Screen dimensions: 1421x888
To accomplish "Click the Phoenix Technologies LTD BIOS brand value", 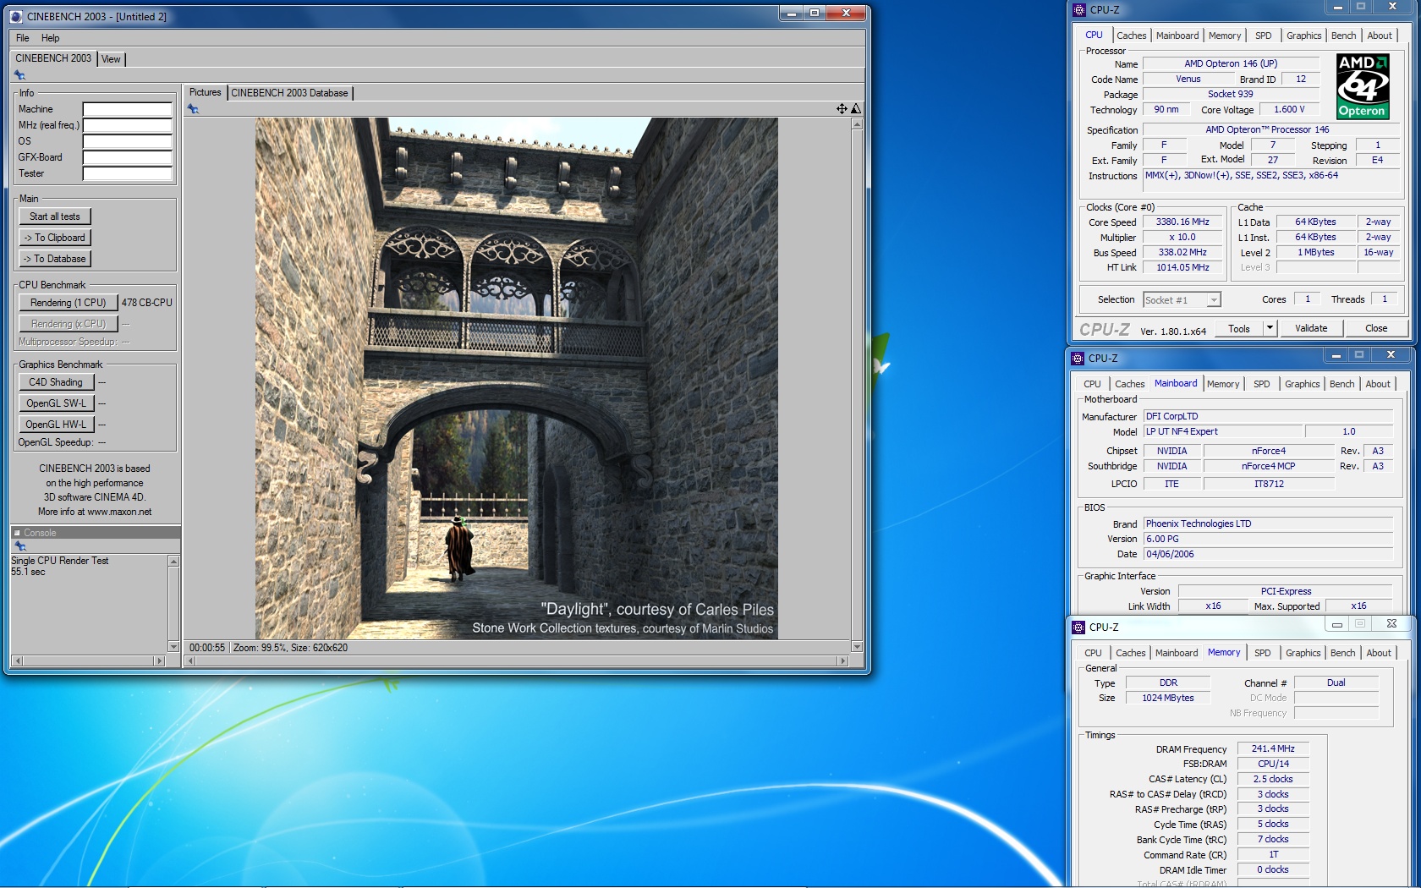I will click(1268, 523).
